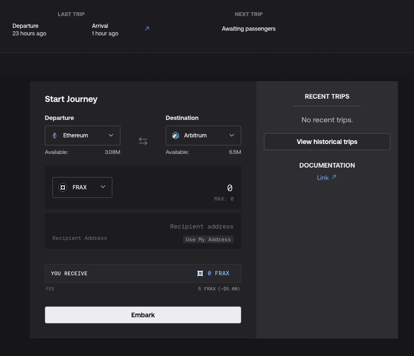
Task: Expand the Ethereum departure dropdown
Action: [x=83, y=136]
